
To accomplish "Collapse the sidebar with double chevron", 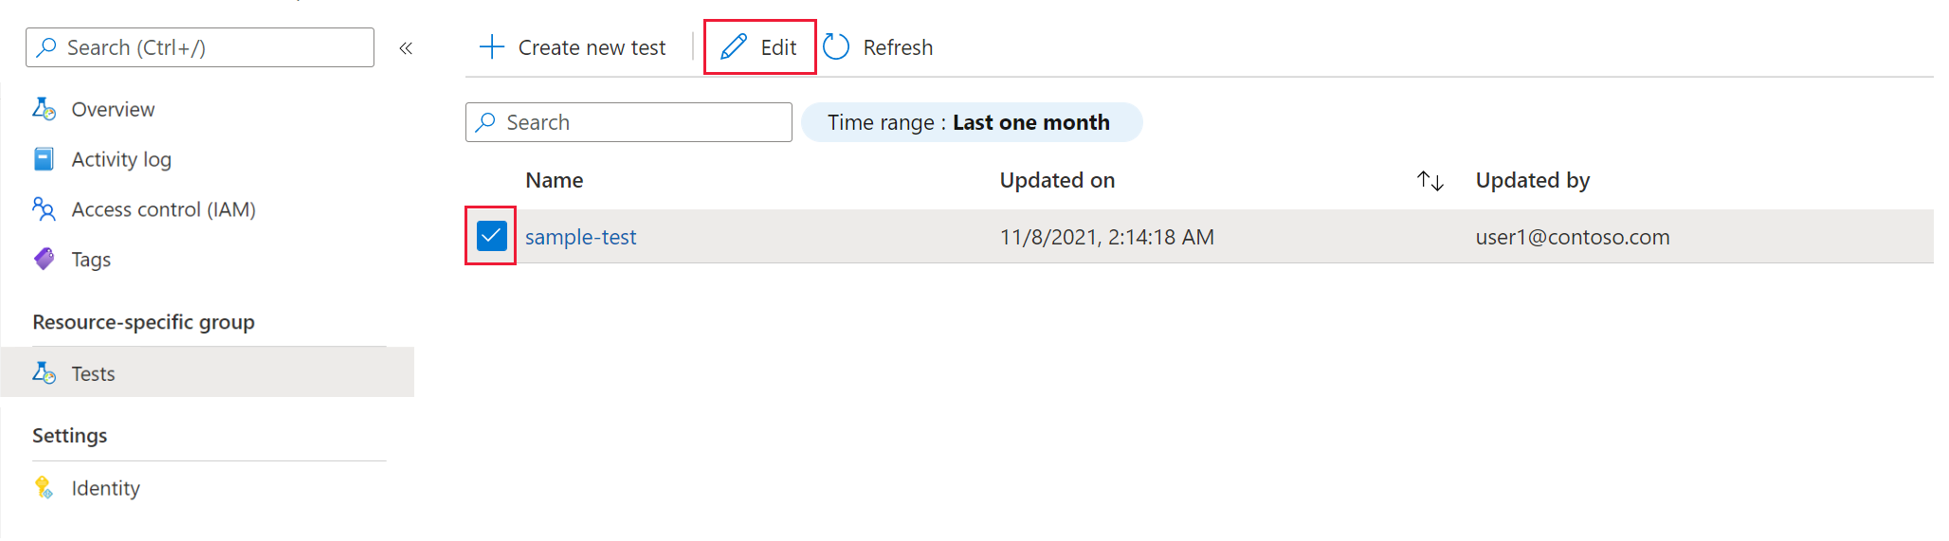I will [406, 48].
